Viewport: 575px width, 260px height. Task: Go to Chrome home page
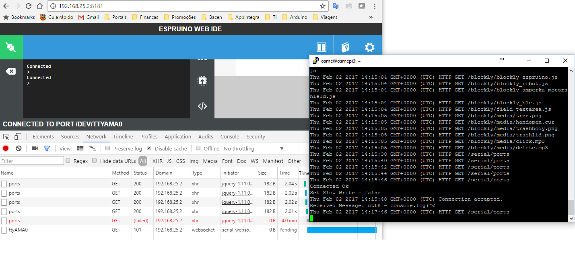coord(39,6)
